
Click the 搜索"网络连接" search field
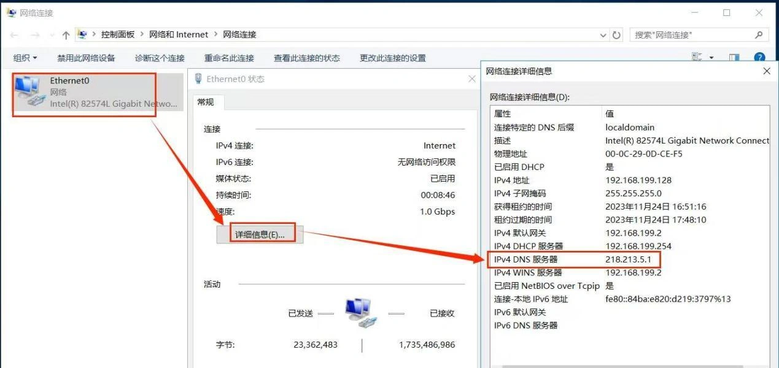691,35
